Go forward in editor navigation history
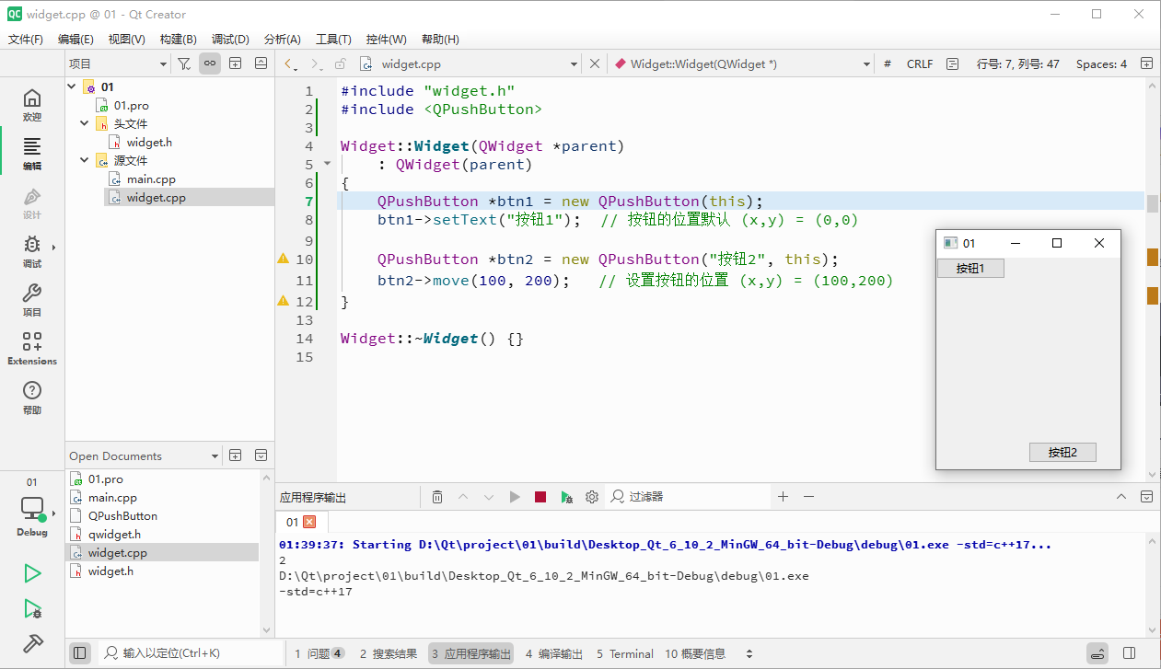The height and width of the screenshot is (669, 1161). coord(316,63)
